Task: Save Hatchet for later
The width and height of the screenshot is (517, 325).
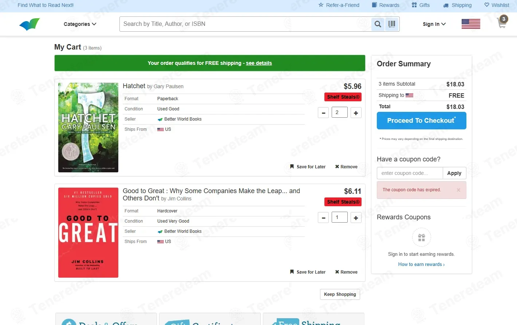Action: 308,167
